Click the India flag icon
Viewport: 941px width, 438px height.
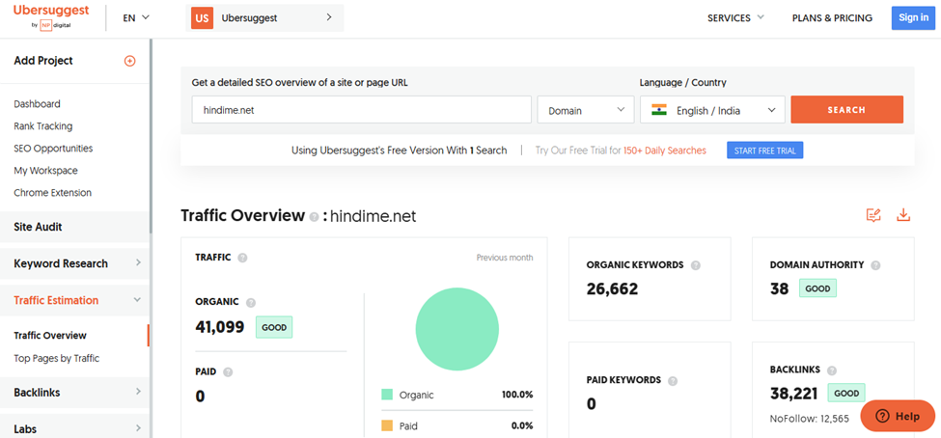coord(659,110)
